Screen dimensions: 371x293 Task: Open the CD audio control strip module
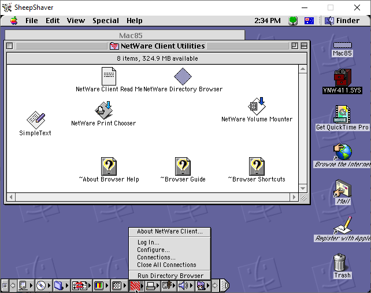point(43,285)
